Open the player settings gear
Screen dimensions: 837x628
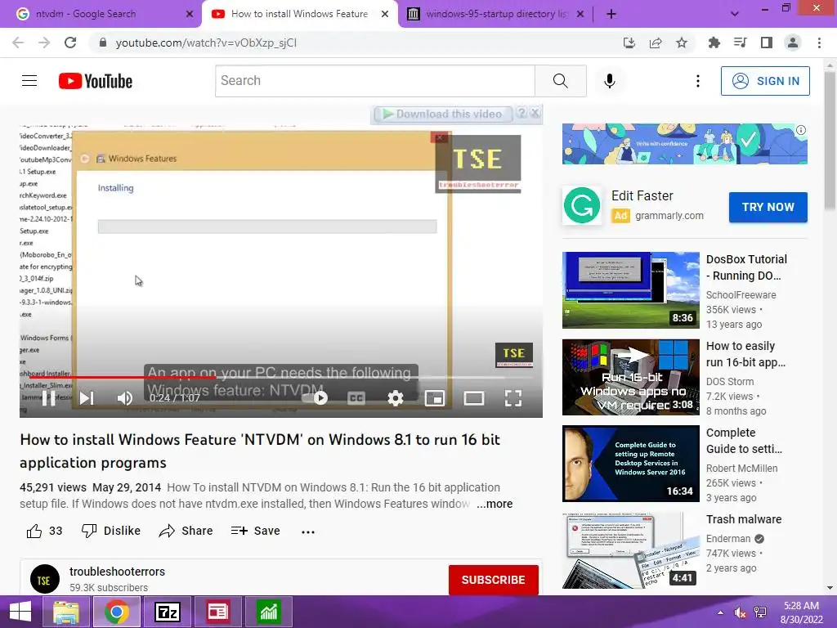click(x=396, y=398)
